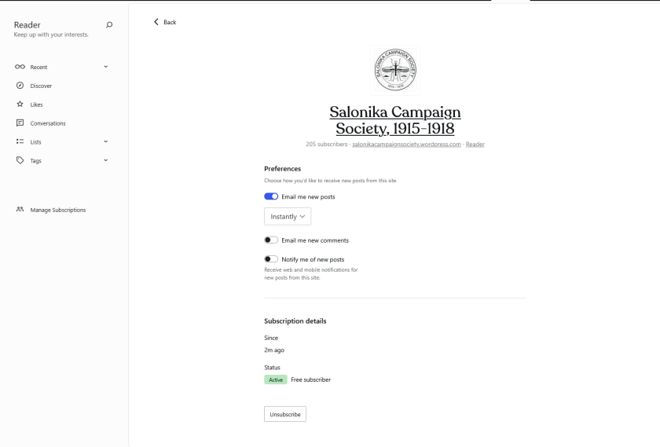
Task: Turn on Notify me of new posts
Action: [x=271, y=259]
